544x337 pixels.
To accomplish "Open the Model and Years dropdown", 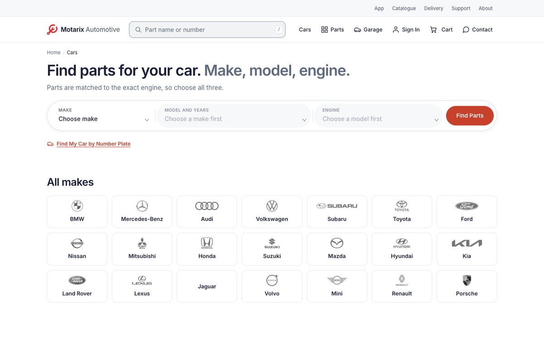I will (234, 115).
